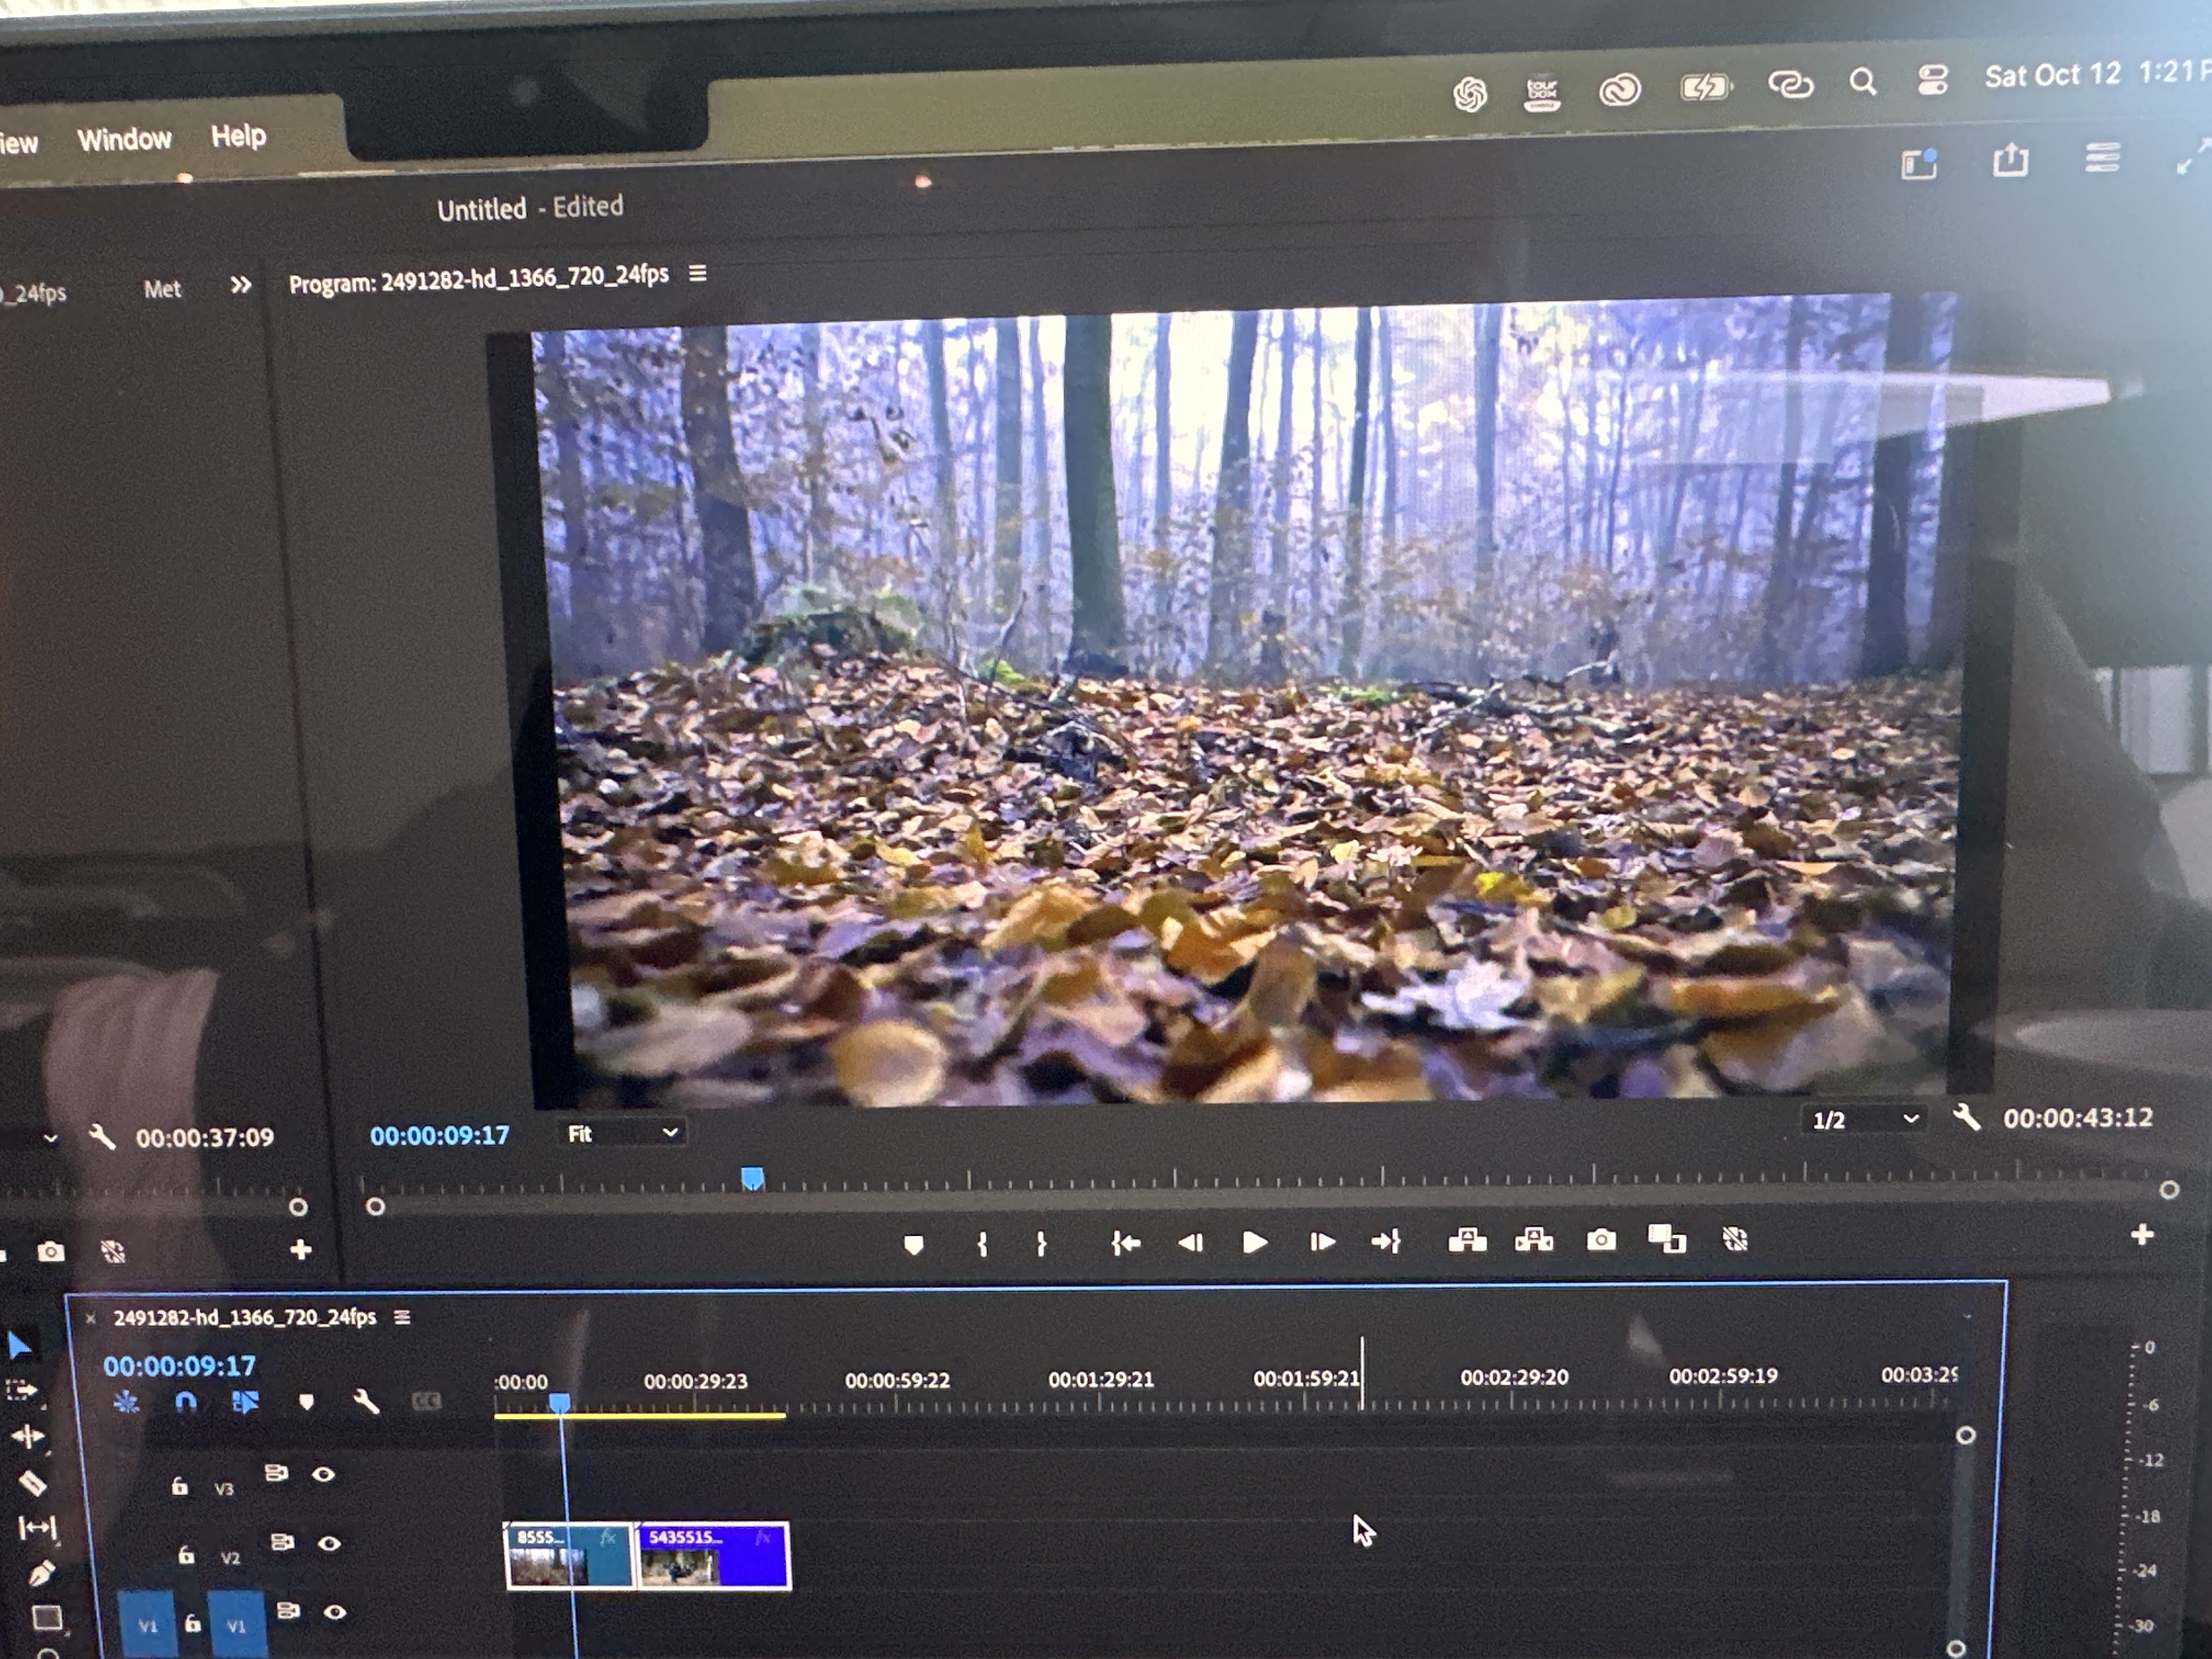
Task: Open the Fit zoom level dropdown
Action: pos(622,1133)
